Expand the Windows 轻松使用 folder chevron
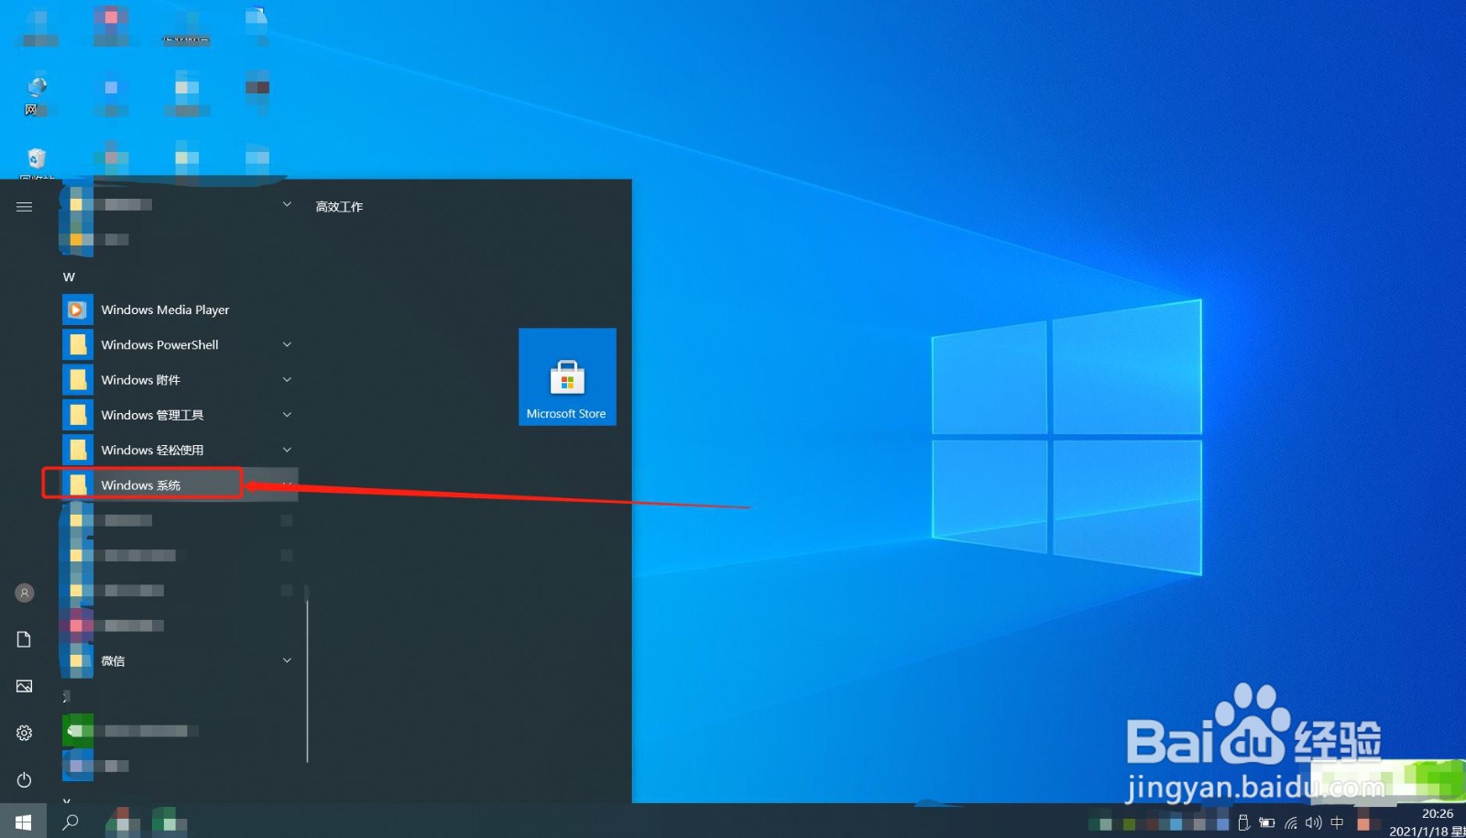The image size is (1466, 838). coord(287,450)
